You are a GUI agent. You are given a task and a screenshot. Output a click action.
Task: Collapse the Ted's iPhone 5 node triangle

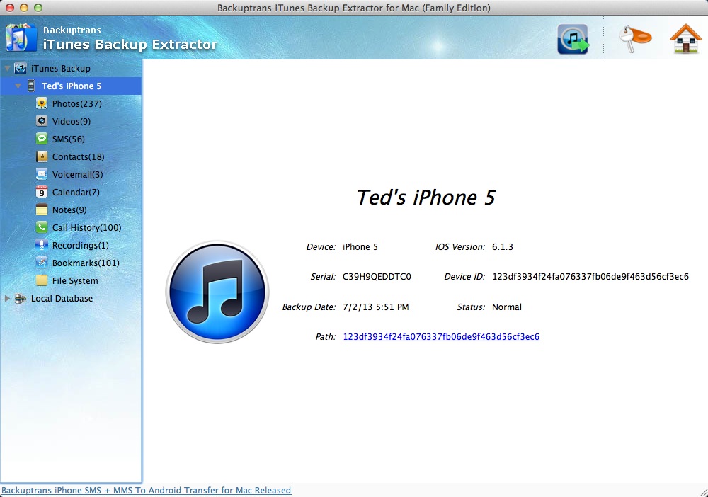coord(18,86)
